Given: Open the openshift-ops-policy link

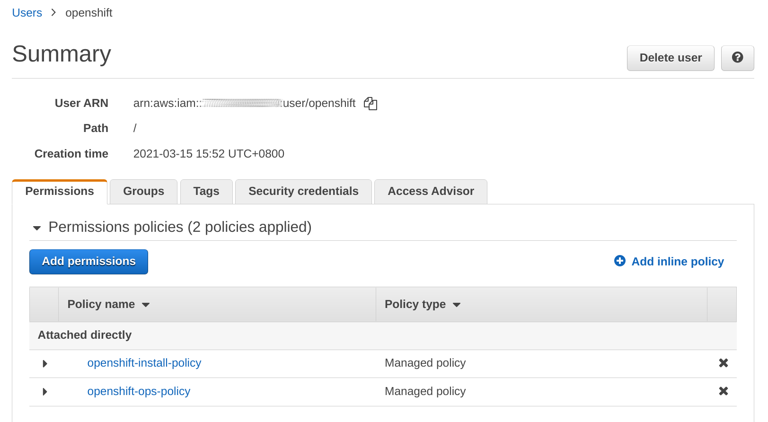Looking at the screenshot, I should pos(139,391).
